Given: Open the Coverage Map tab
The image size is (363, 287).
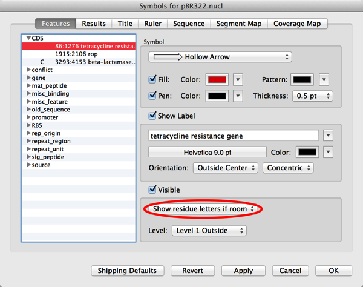Looking at the screenshot, I should click(x=297, y=24).
